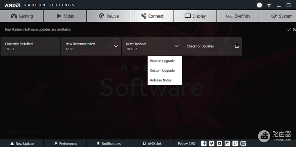Open AMD YouTube channel icon

(219, 143)
